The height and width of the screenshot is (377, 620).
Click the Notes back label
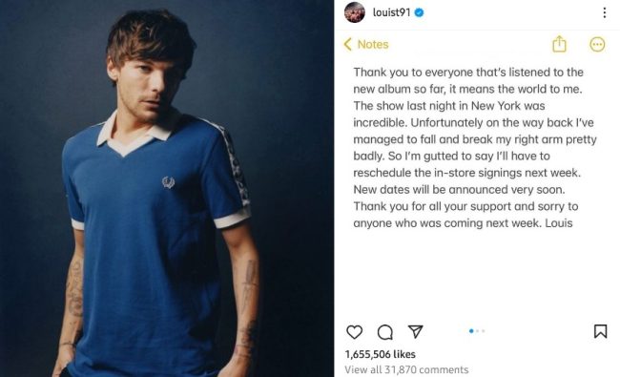click(x=373, y=44)
